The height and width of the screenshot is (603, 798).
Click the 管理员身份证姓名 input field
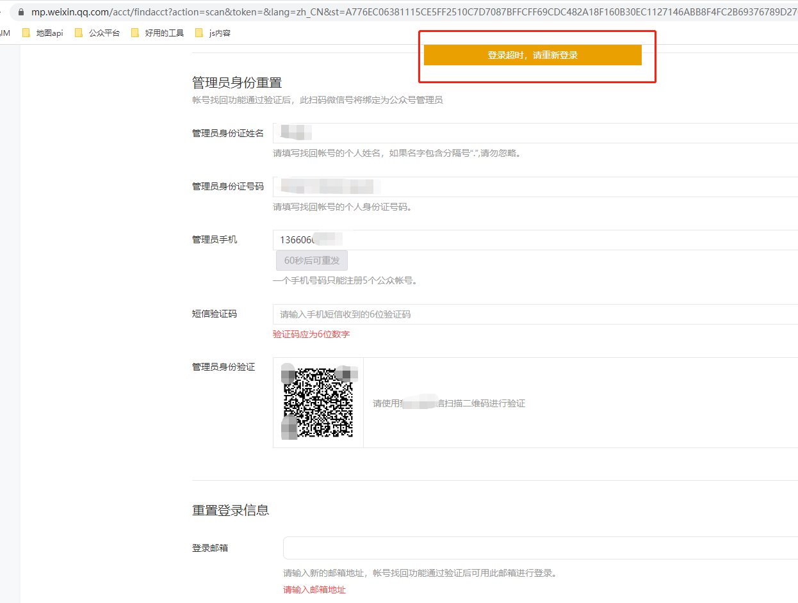click(535, 133)
